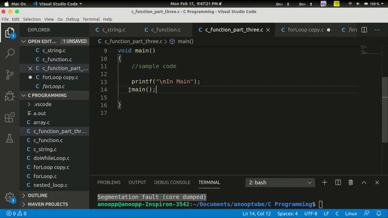This screenshot has height=218, width=388.
Task: Open the Wi-Fi indicator in top bar
Action: coord(350,4)
